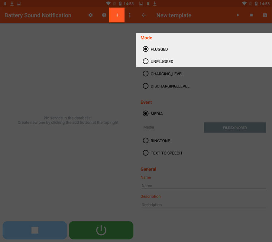Select the PLUGGED mode radio button

coord(146,49)
